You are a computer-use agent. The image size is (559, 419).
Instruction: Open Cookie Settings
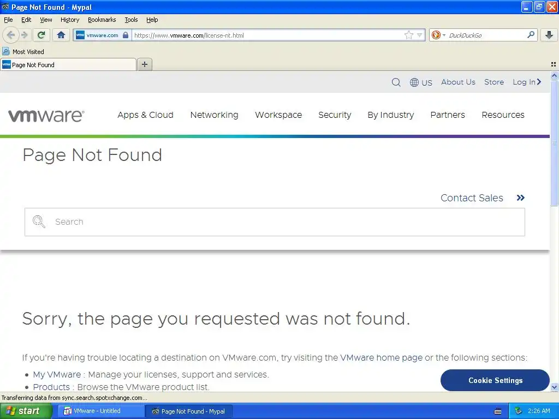pos(495,380)
